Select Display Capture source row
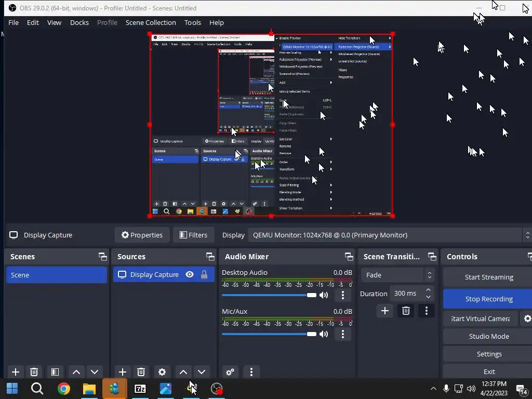 click(164, 274)
